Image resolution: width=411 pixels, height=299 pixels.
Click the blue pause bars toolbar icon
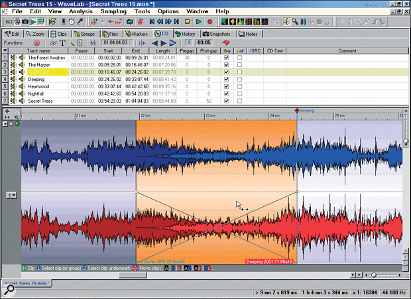303,22
